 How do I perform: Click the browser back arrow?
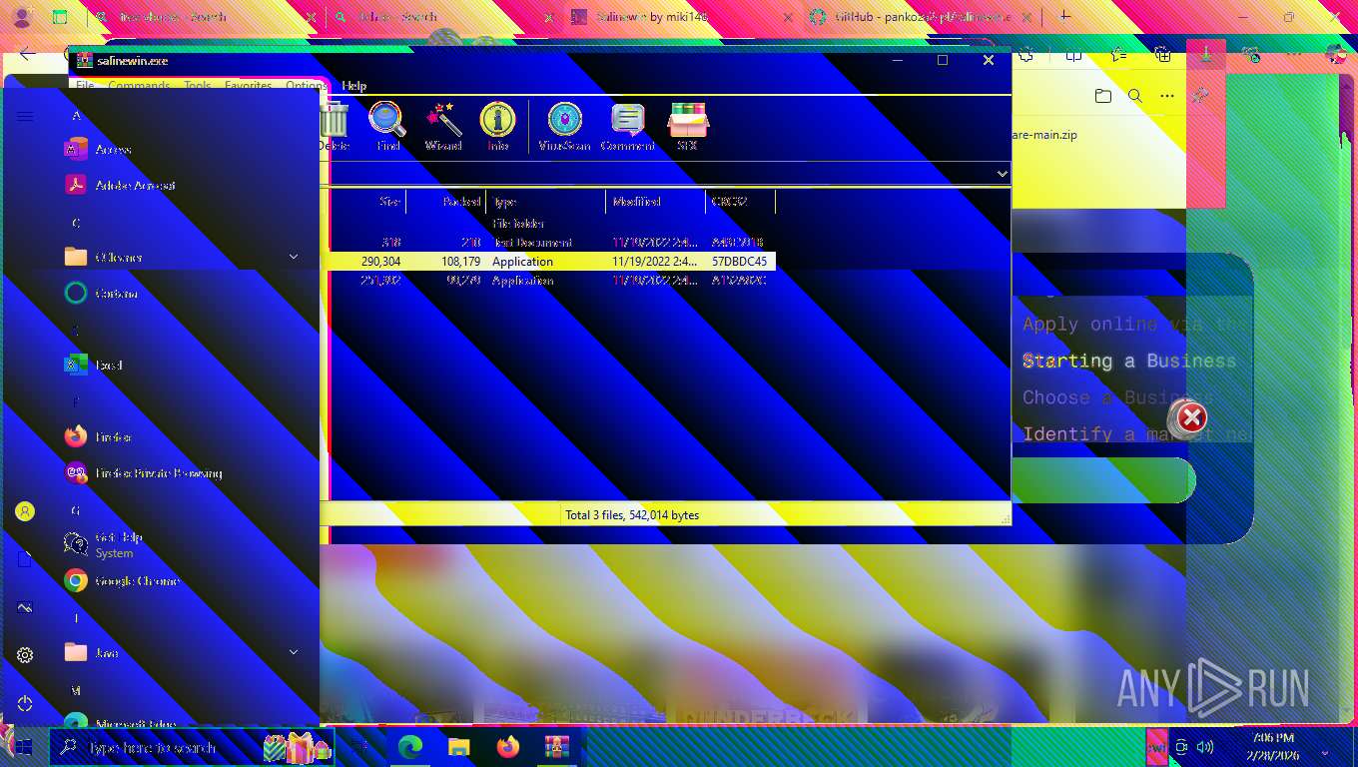click(27, 55)
